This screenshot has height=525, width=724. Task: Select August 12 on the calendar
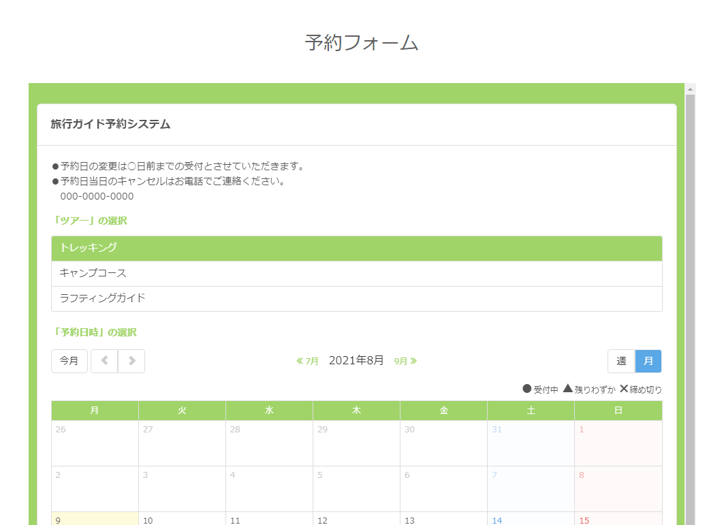coord(356,519)
